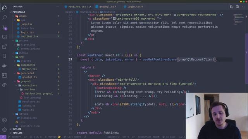Open the Remote Explorer view

[x=4, y=37]
